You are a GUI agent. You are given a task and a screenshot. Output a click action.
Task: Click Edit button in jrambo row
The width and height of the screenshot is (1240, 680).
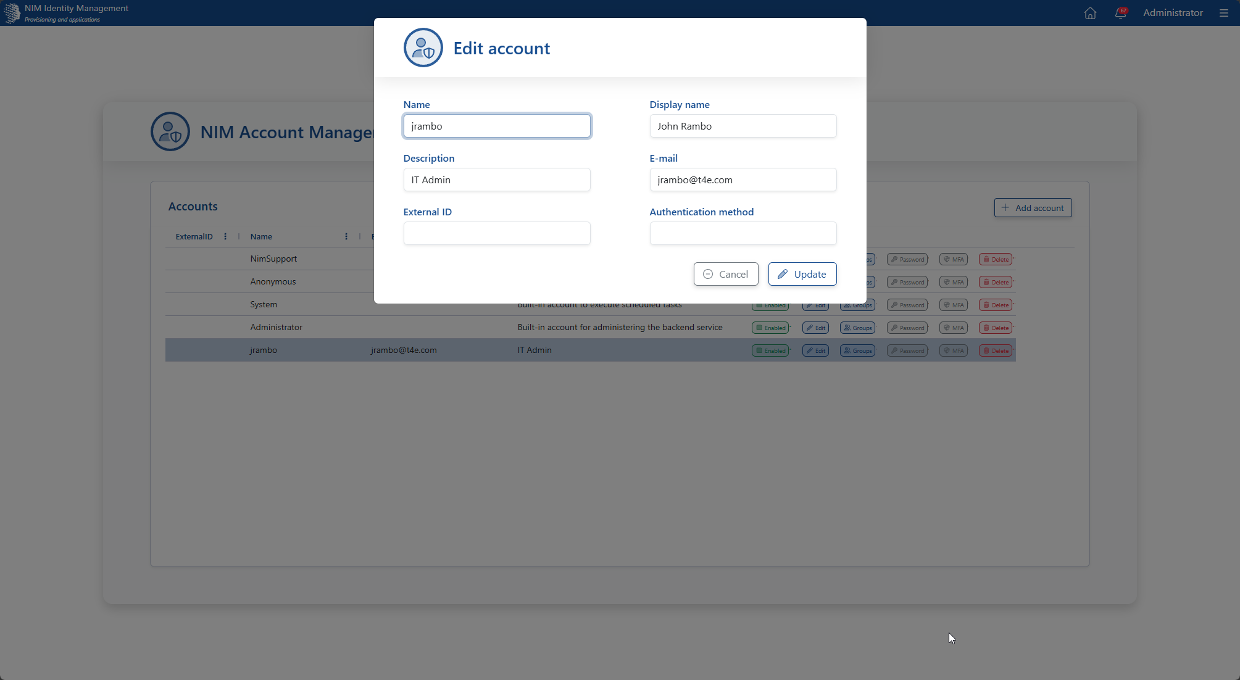tap(815, 350)
